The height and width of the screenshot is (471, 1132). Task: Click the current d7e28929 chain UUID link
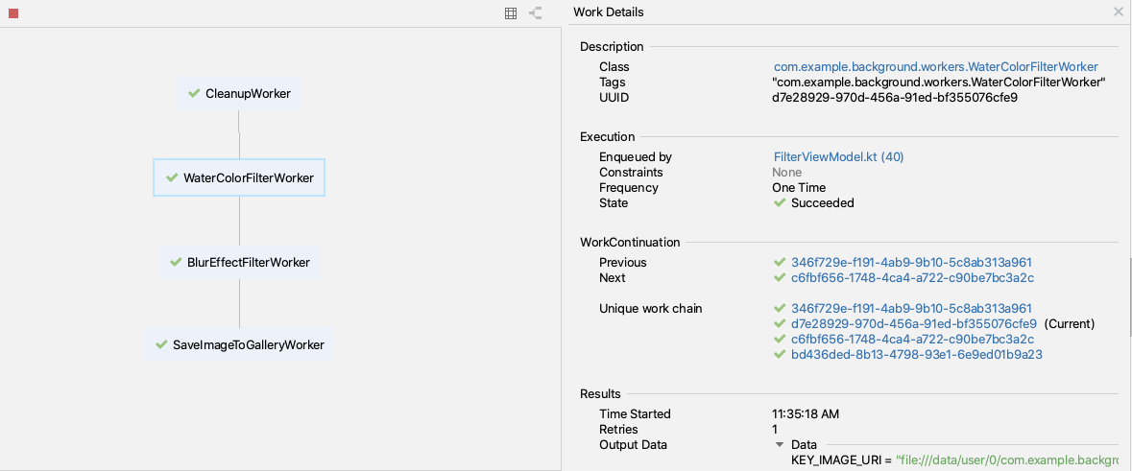(x=913, y=324)
